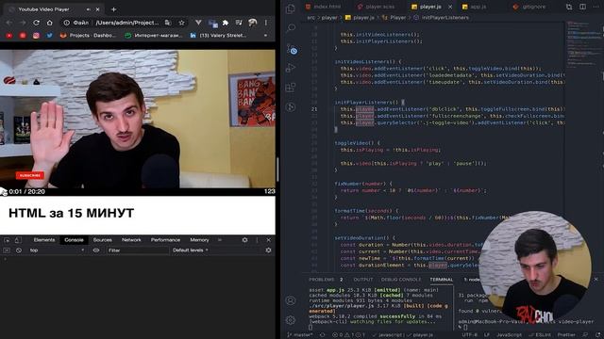The width and height of the screenshot is (604, 339).
Task: Open the .gitignore editor tab
Action: click(529, 7)
